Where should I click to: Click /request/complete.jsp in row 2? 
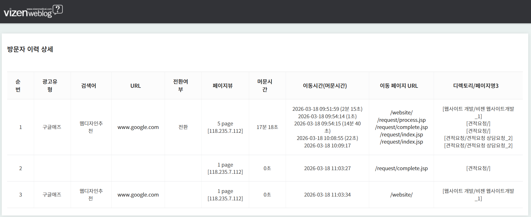point(401,168)
